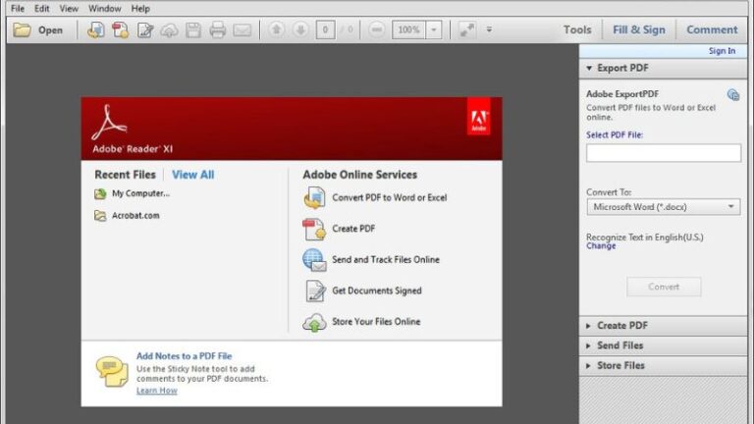Viewport: 754px width, 424px height.
Task: Click the page number input box
Action: point(326,29)
